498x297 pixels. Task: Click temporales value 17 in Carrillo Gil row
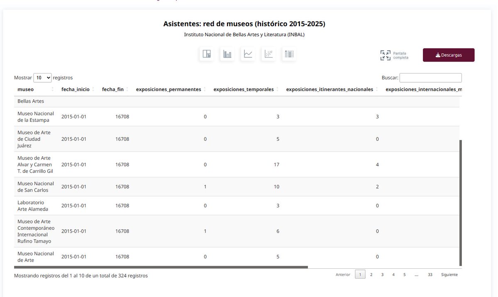[x=276, y=164]
